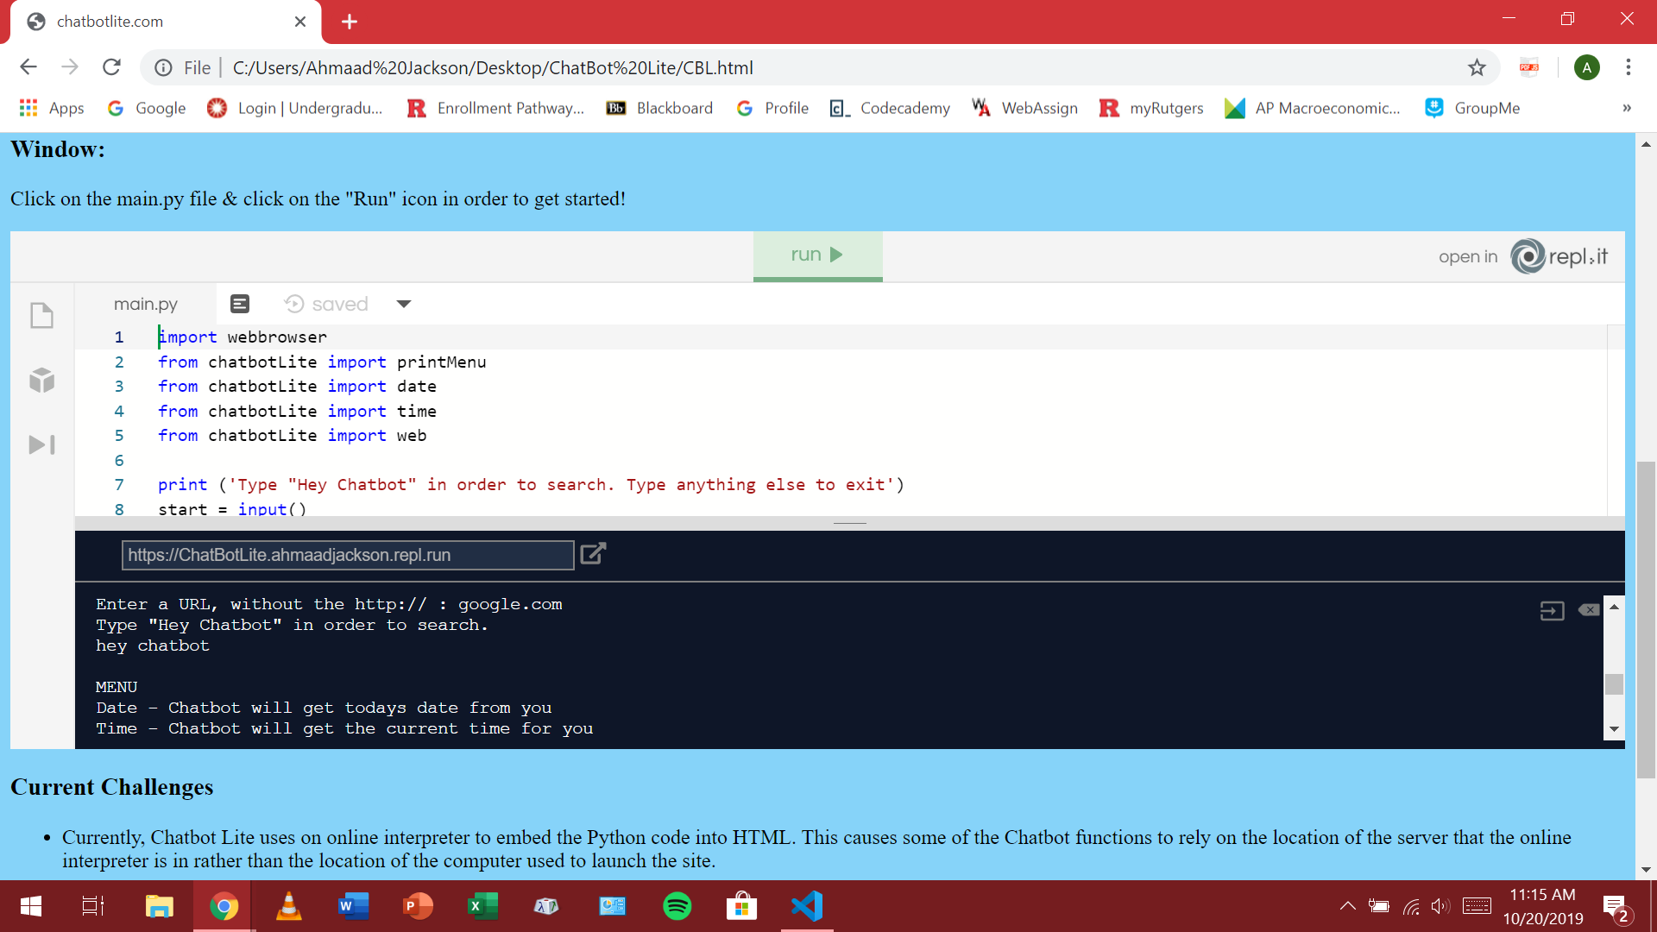Viewport: 1657px width, 932px height.
Task: Click the run button in repl embed
Action: tap(816, 255)
